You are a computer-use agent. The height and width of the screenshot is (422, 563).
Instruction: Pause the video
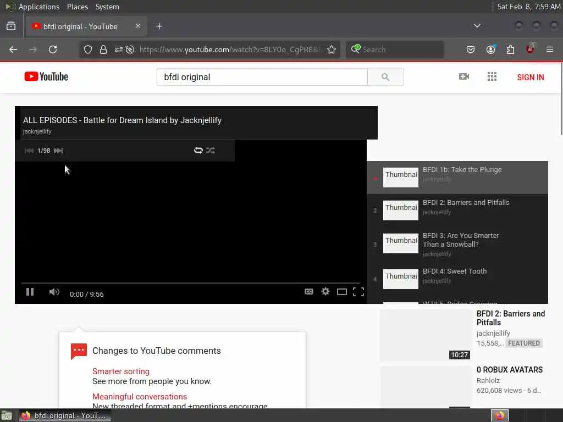coord(30,292)
